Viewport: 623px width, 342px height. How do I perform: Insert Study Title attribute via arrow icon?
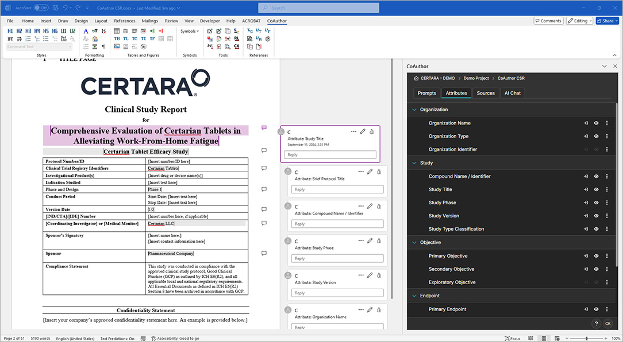(x=586, y=189)
